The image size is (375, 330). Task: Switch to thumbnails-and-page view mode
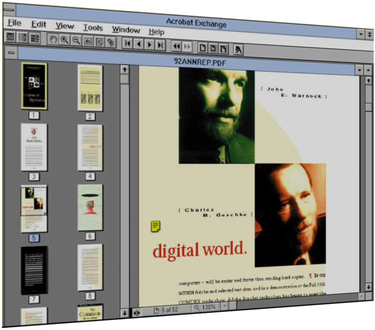click(34, 38)
